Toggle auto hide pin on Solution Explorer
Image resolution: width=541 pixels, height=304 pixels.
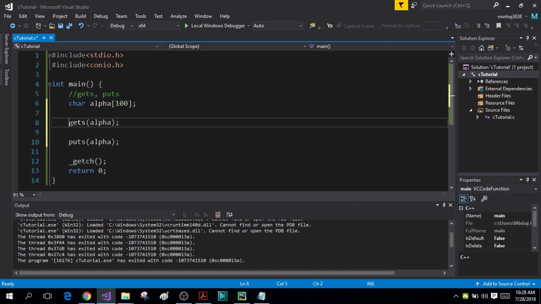pos(527,38)
